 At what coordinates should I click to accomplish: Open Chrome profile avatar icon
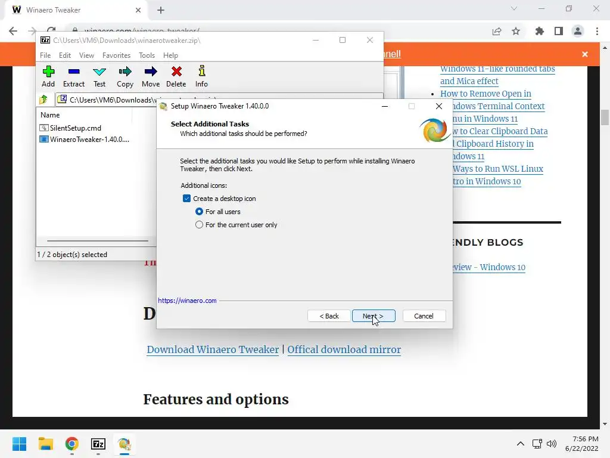point(578,31)
